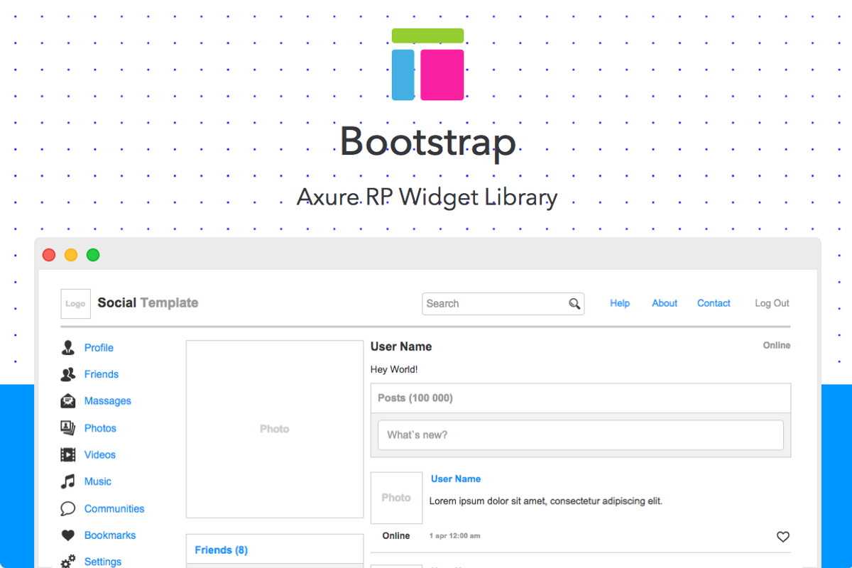Open the Videos sidebar link
This screenshot has width=852, height=568.
pos(100,454)
